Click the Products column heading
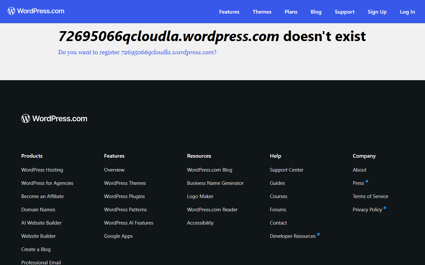Viewport: 425px width, 265px height. [32, 156]
